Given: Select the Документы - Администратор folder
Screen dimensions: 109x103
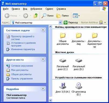Looking at the screenshot, I should pyautogui.click(x=95, y=40).
